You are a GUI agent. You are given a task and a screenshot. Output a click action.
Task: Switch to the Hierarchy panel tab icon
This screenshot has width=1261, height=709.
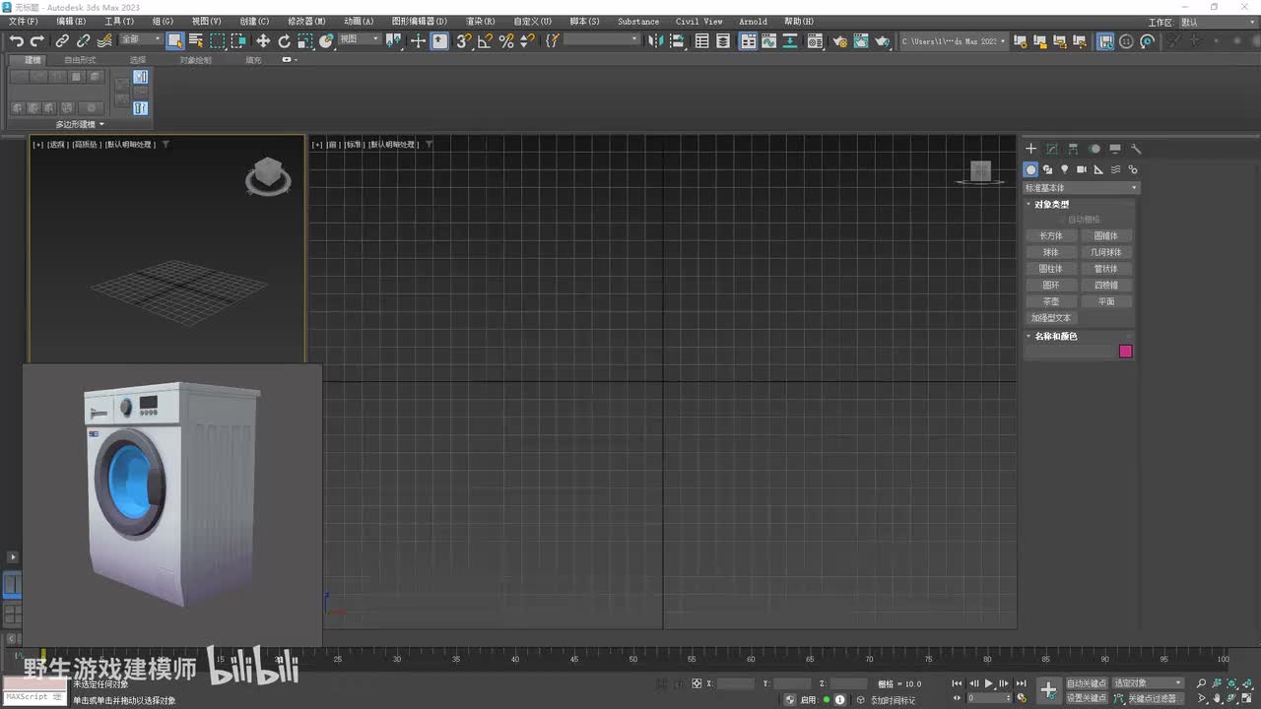click(1073, 149)
